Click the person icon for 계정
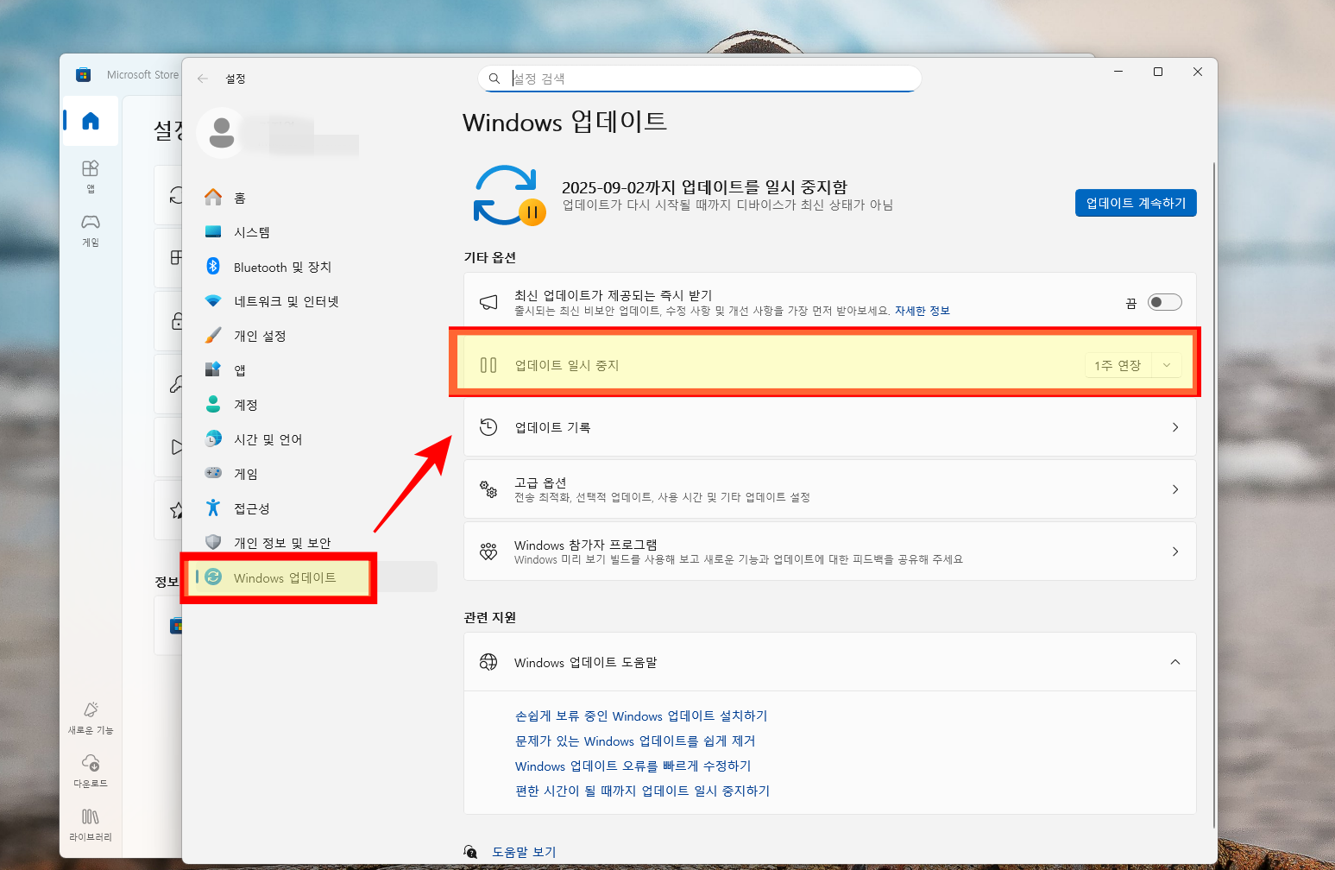 tap(213, 404)
